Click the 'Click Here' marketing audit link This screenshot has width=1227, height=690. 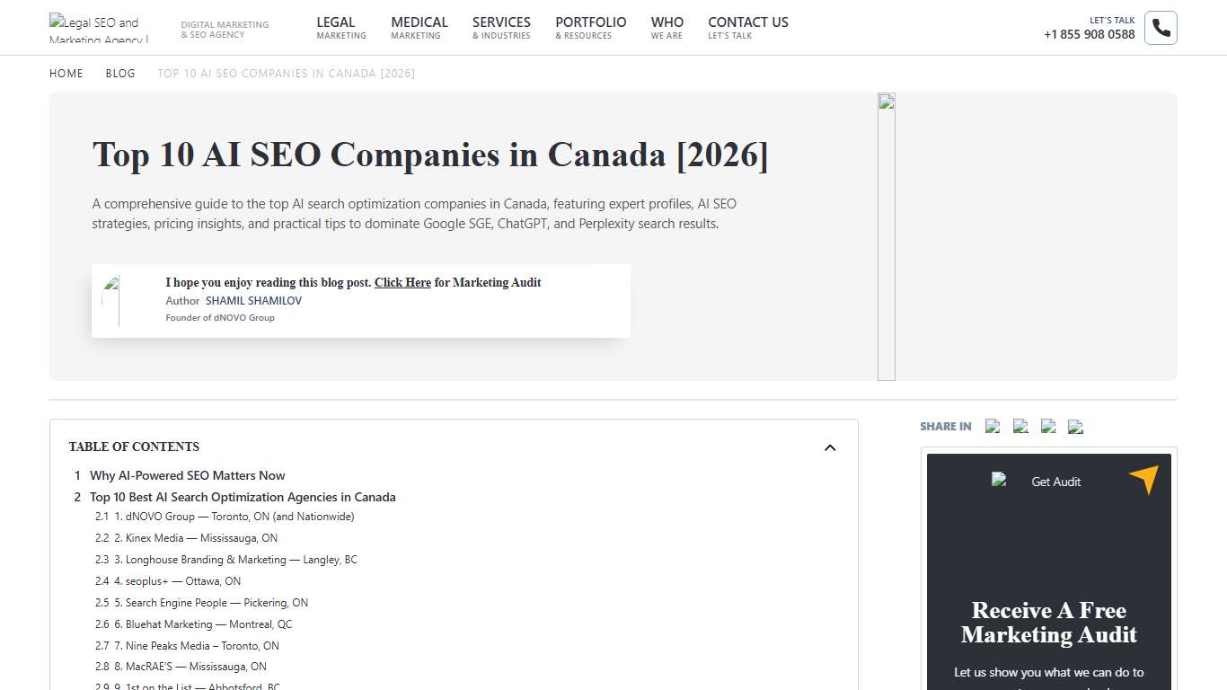pos(402,282)
